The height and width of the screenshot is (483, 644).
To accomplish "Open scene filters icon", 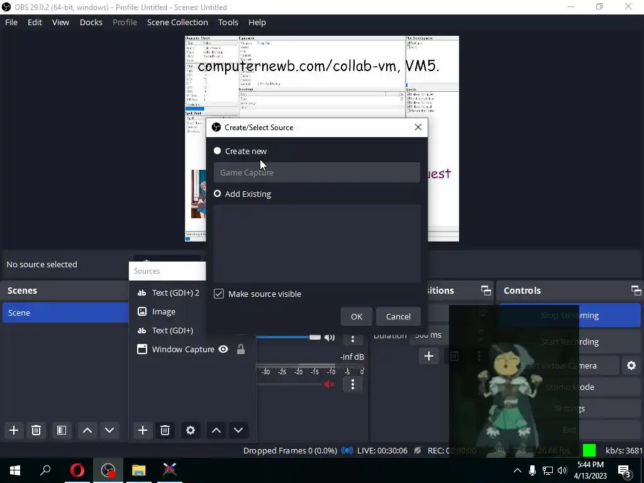I will [62, 430].
